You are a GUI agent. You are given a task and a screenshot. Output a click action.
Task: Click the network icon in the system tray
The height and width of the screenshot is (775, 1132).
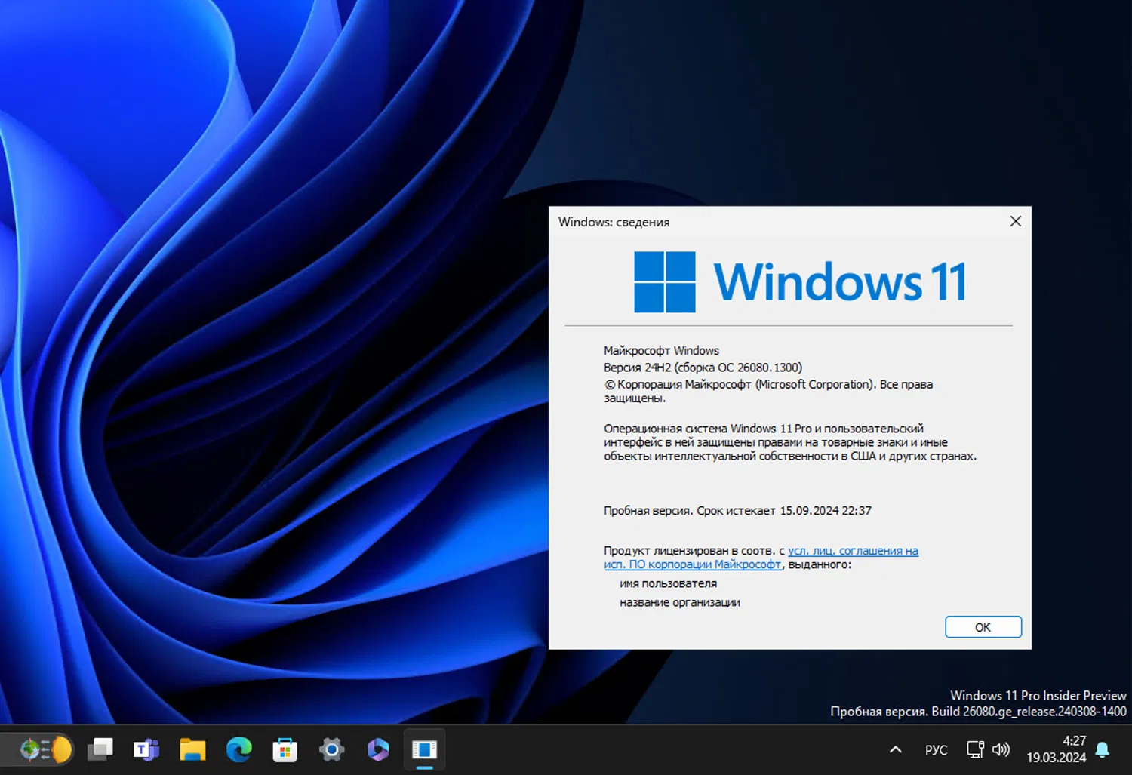point(974,749)
